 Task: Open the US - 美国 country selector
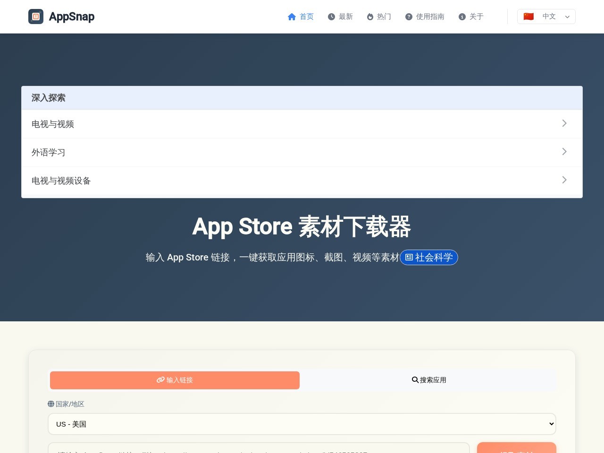click(x=302, y=424)
